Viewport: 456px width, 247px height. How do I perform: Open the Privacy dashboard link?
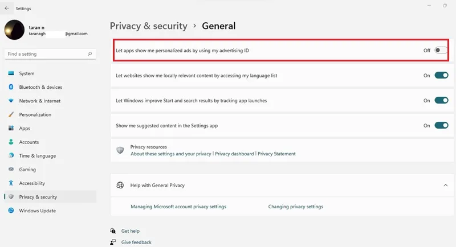coord(234,154)
